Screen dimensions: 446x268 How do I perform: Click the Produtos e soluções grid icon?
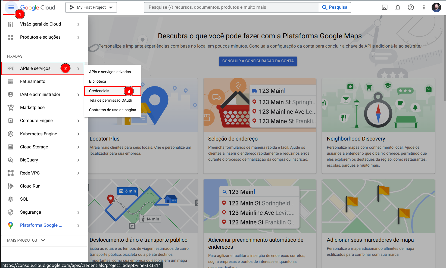click(x=11, y=37)
